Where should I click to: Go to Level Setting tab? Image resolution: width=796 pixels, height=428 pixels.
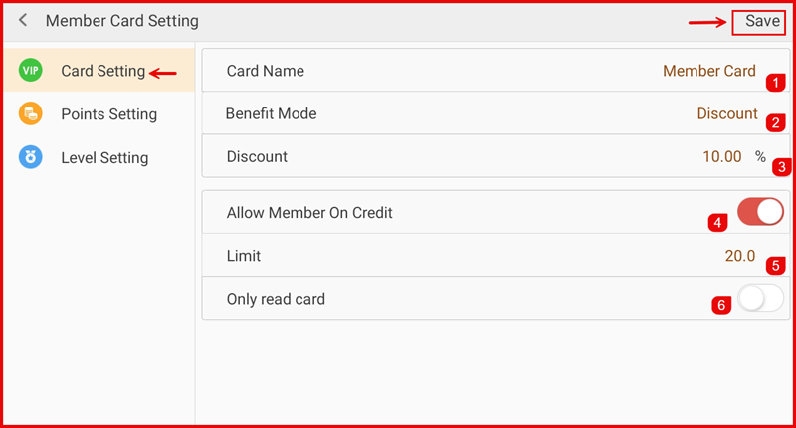tap(104, 157)
